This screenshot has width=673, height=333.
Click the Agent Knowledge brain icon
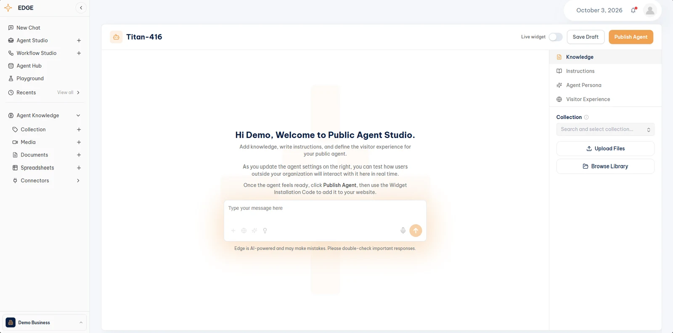point(11,116)
